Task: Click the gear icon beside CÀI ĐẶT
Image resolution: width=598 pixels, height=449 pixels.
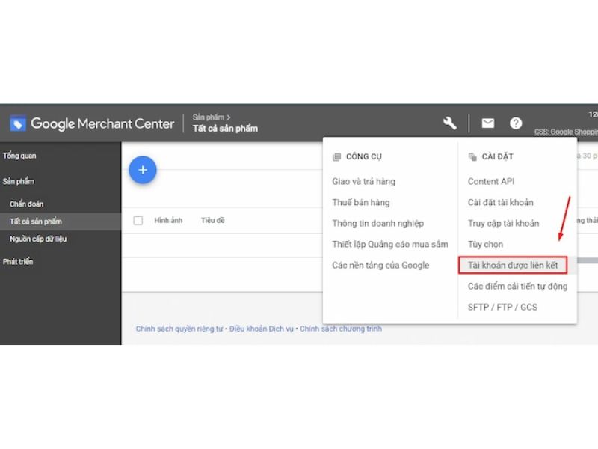Action: click(x=471, y=156)
